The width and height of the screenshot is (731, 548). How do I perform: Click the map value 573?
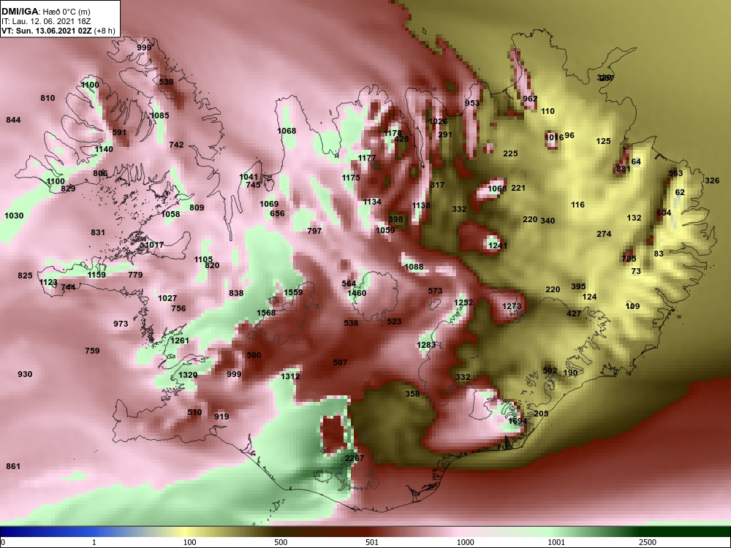tap(435, 291)
